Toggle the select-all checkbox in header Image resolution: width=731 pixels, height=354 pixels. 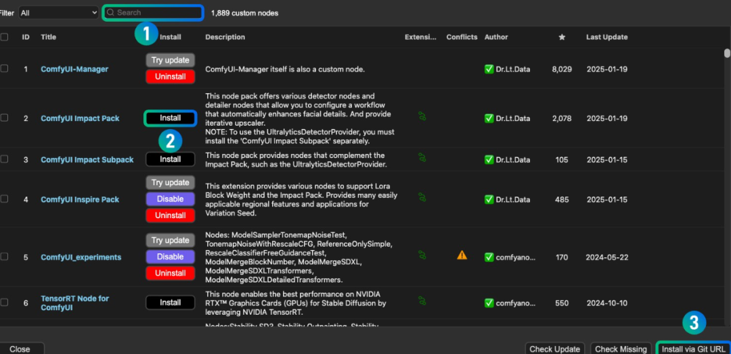pyautogui.click(x=4, y=37)
